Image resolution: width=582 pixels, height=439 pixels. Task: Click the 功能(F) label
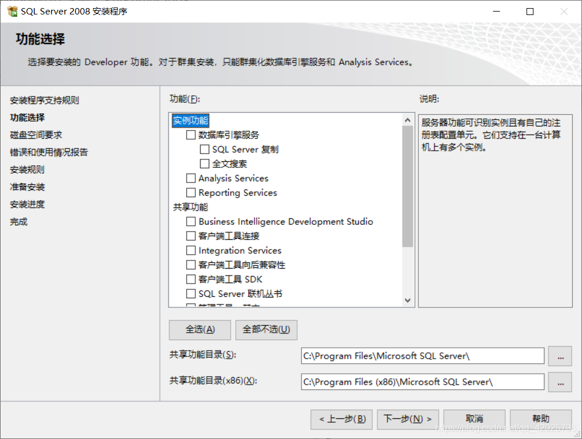(x=184, y=99)
